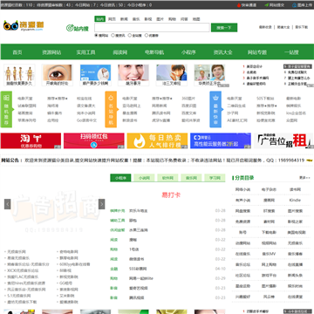314x314 pixels.
Task: Click the carousel previous arrow
Action: pos(8,204)
